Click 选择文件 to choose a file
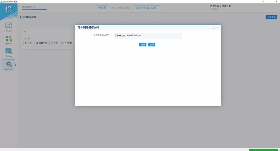The height and width of the screenshot is (151, 280). [121, 36]
